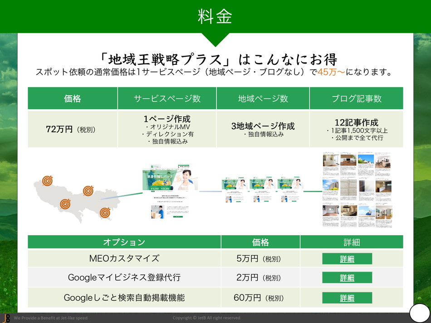Click the white circle in bottom-right corner
This screenshot has width=431, height=323.
pos(420,313)
